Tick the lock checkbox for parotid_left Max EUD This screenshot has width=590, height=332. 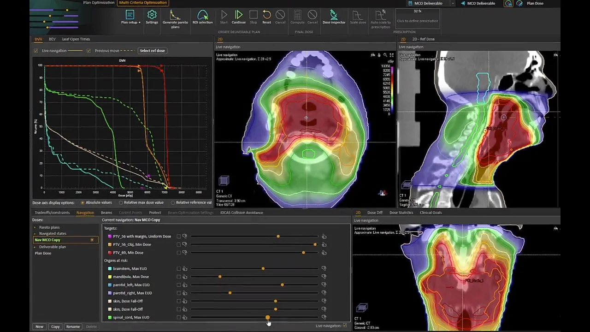pos(178,285)
